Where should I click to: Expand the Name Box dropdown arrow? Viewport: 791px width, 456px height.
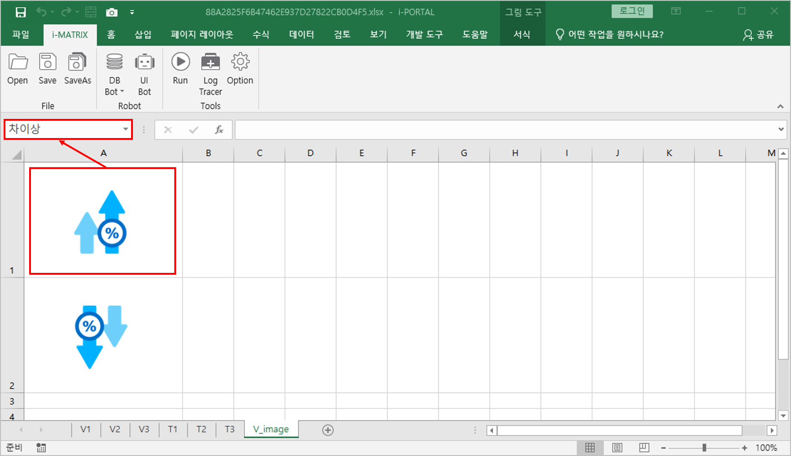pyautogui.click(x=126, y=129)
